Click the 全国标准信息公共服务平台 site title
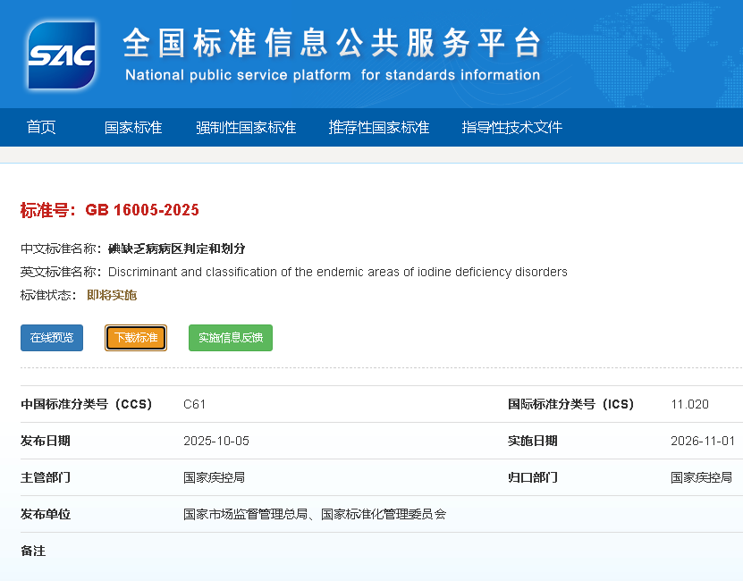743x581 pixels. pyautogui.click(x=332, y=43)
